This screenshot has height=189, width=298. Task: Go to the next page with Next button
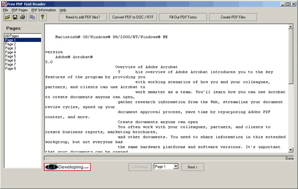[x=193, y=167]
